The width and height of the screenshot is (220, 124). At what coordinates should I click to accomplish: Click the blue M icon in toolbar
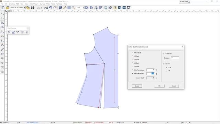pos(120,8)
